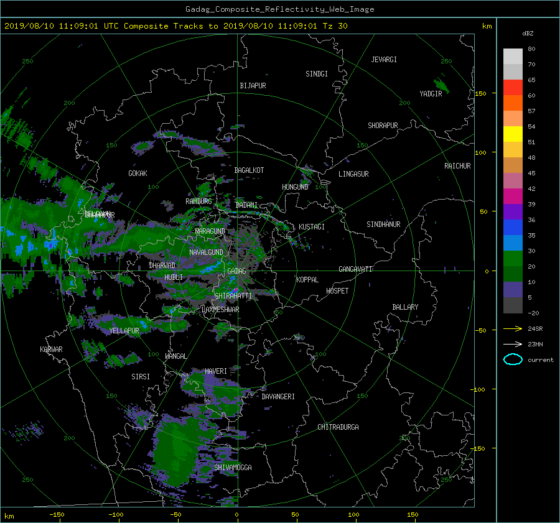Pick the magenta 39-42 dBZ swatch

pyautogui.click(x=513, y=197)
